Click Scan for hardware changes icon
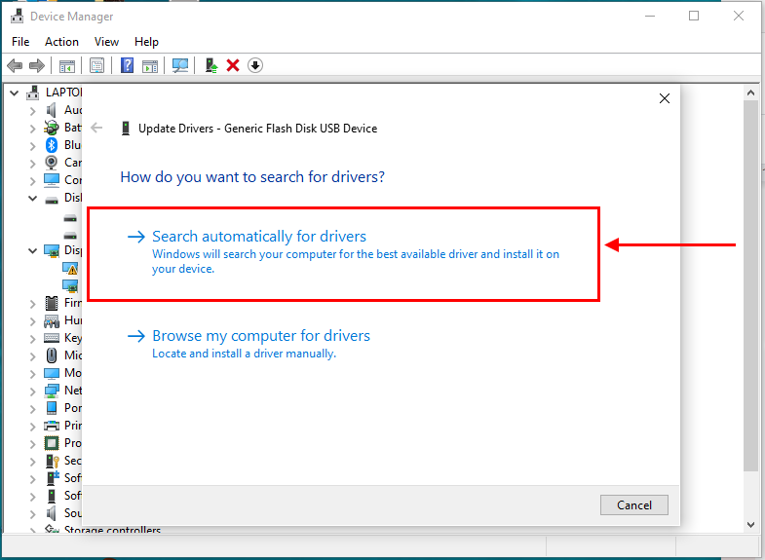 point(180,65)
